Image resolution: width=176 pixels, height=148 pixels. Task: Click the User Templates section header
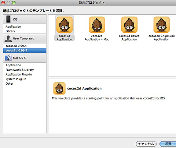(25, 39)
